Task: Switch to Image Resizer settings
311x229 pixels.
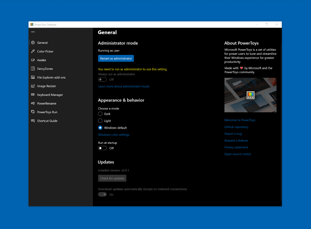Action: tap(61, 86)
